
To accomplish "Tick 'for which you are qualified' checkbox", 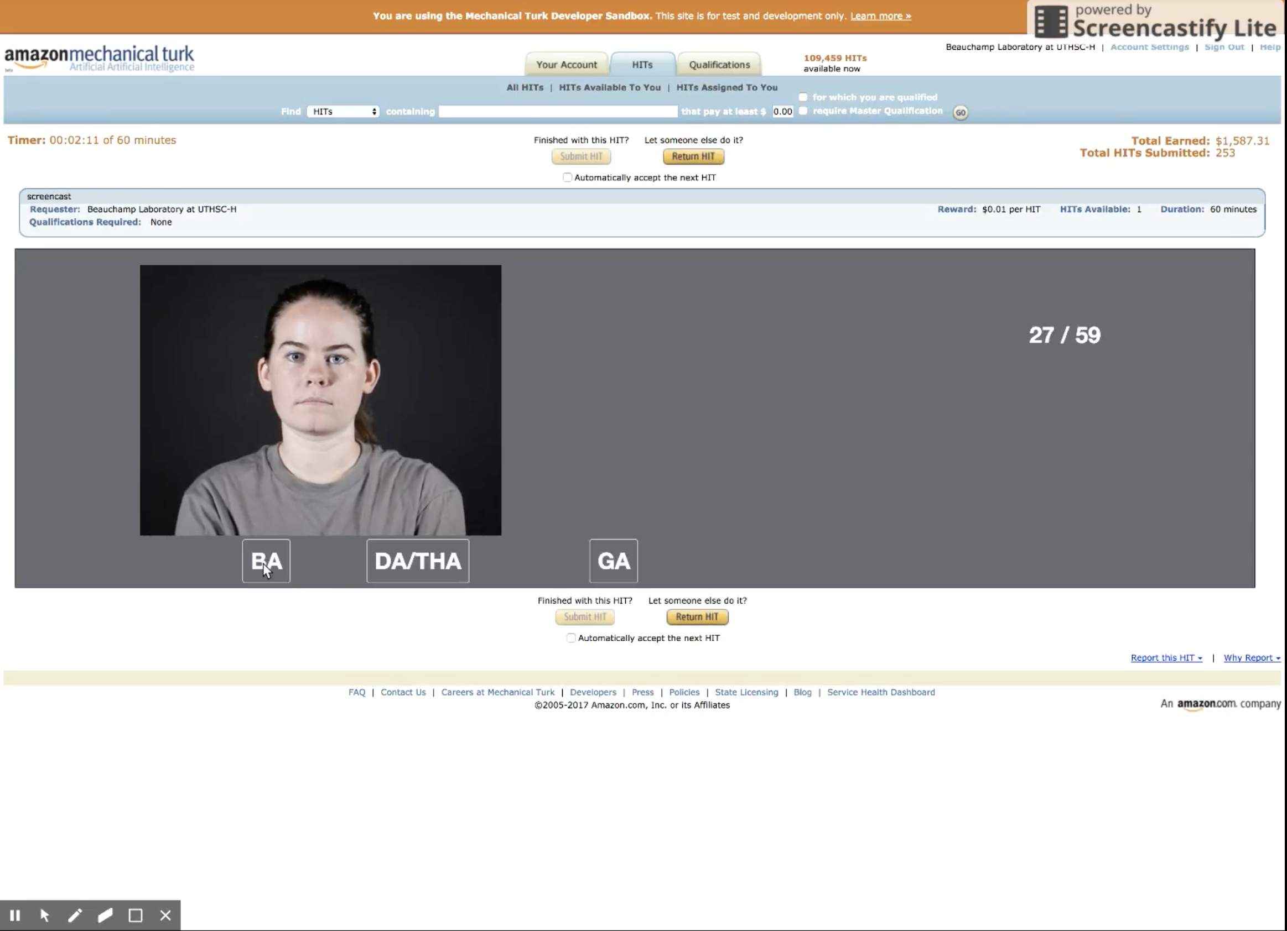I will pos(803,97).
